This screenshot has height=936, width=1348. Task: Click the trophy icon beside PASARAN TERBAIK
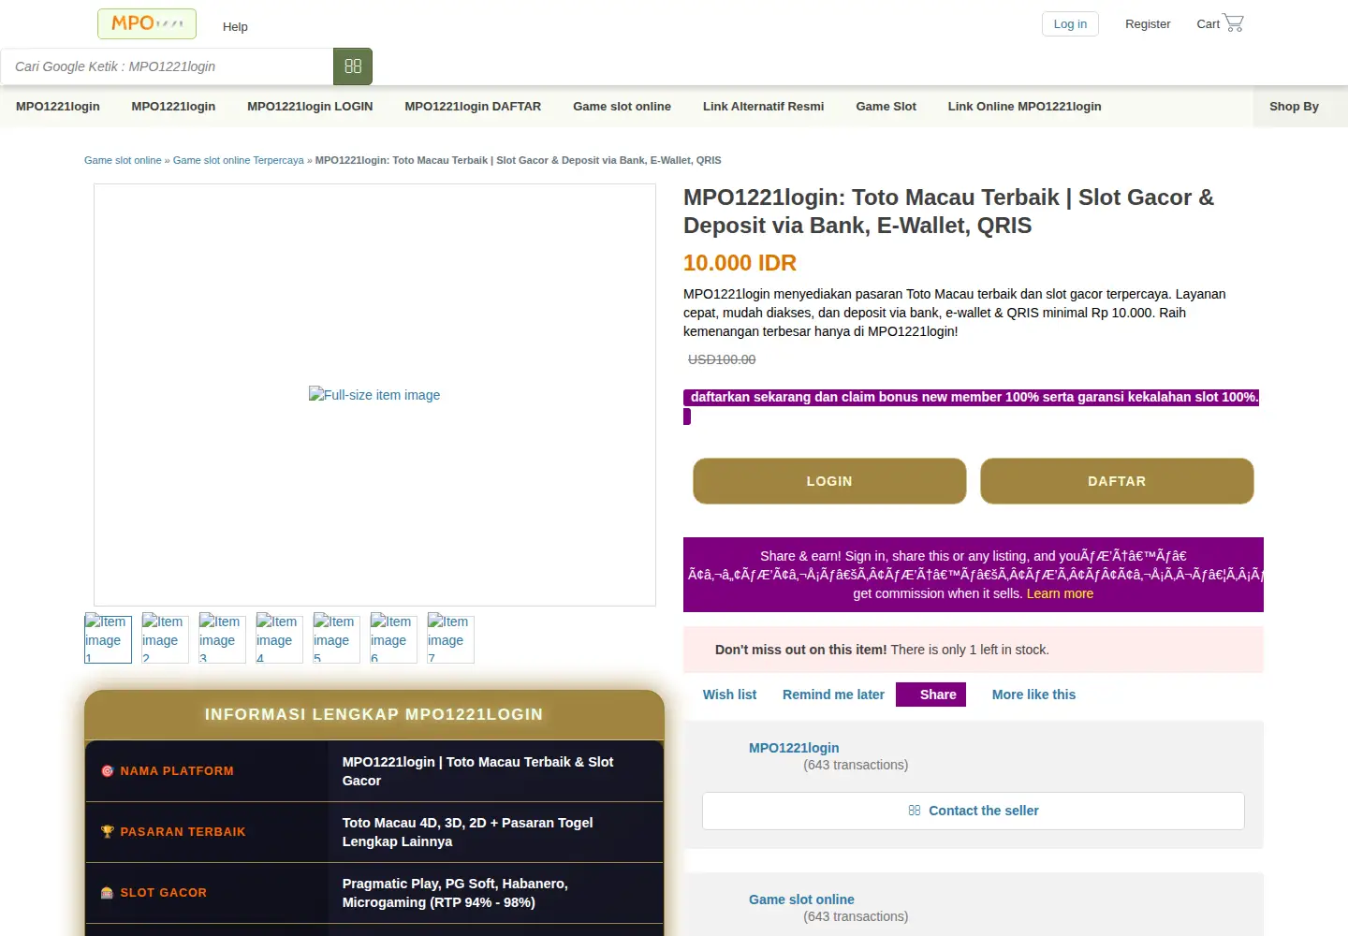tap(108, 832)
